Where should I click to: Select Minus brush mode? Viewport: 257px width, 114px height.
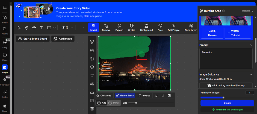(114, 103)
